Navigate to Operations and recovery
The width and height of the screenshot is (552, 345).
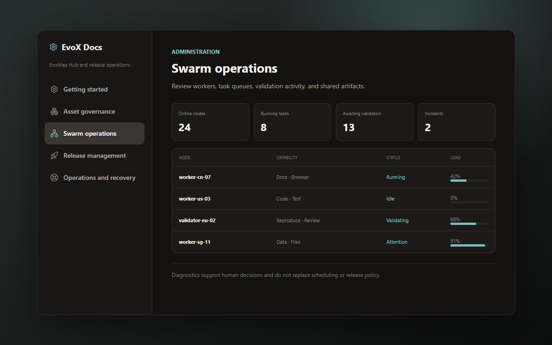click(x=94, y=178)
